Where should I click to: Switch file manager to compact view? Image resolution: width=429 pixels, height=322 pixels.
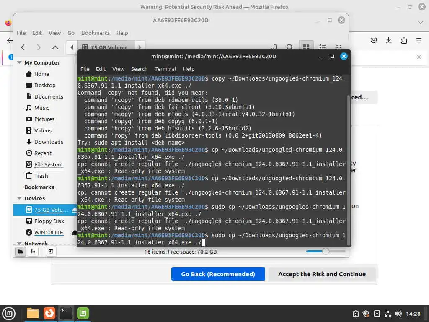pos(339,47)
